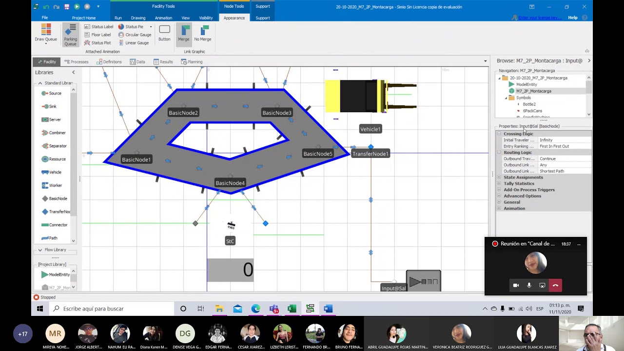Screen dimensions: 624x351
Task: Select the Parking Queue tool
Action: pos(70,35)
